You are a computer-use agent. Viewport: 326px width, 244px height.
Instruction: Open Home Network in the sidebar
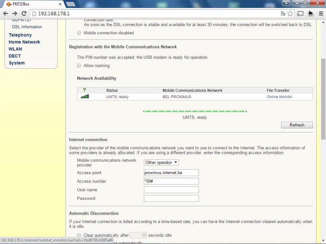point(24,42)
